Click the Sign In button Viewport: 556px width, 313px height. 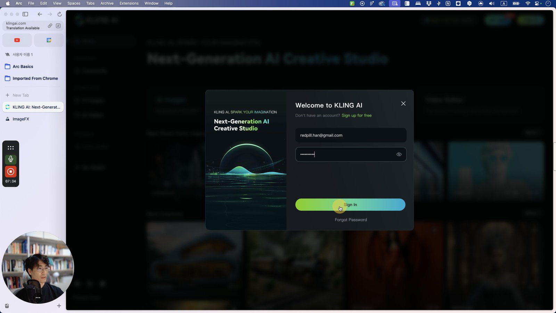350,204
